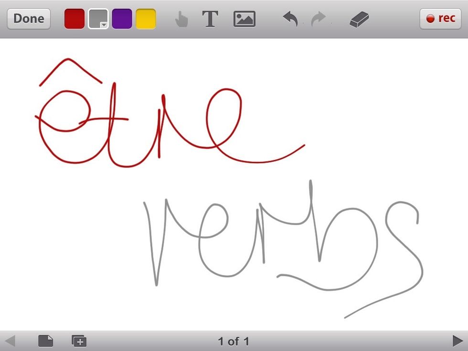The image size is (468, 351).
Task: Open the insert image tool
Action: [x=244, y=19]
